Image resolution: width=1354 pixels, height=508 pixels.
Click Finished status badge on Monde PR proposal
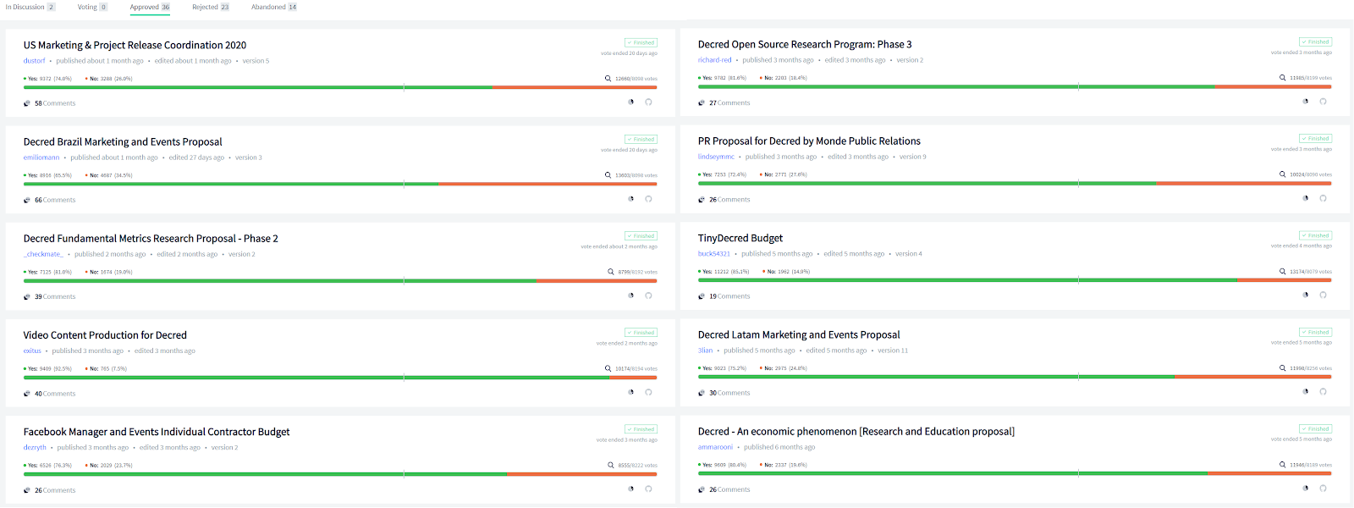point(1316,138)
